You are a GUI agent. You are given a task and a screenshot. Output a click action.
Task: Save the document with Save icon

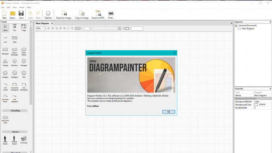21,15
